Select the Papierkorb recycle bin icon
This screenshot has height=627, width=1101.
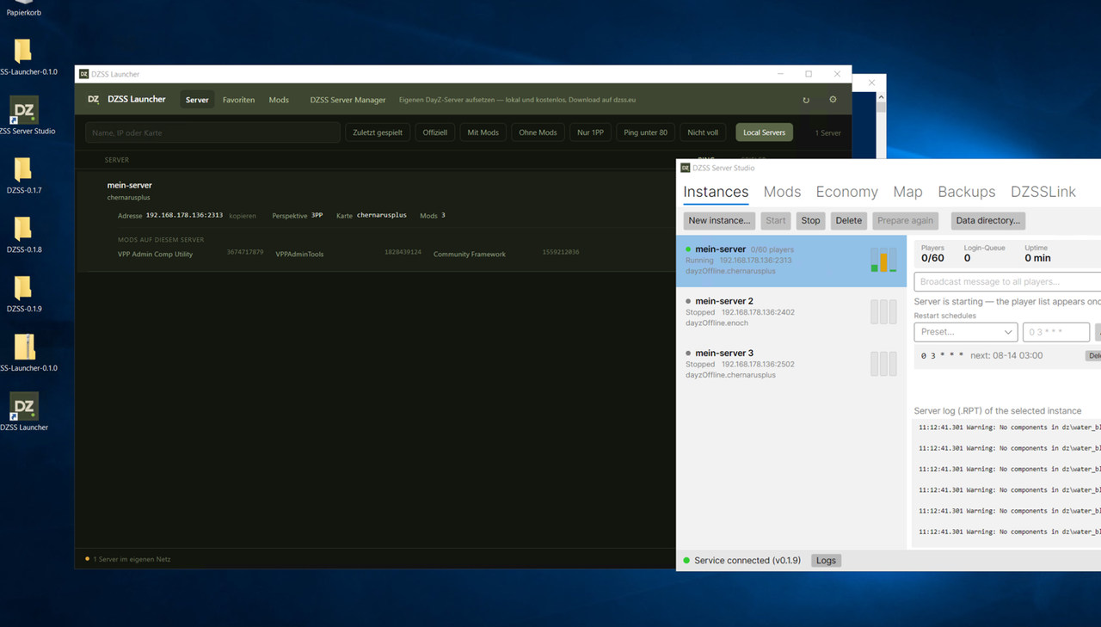(24, 9)
